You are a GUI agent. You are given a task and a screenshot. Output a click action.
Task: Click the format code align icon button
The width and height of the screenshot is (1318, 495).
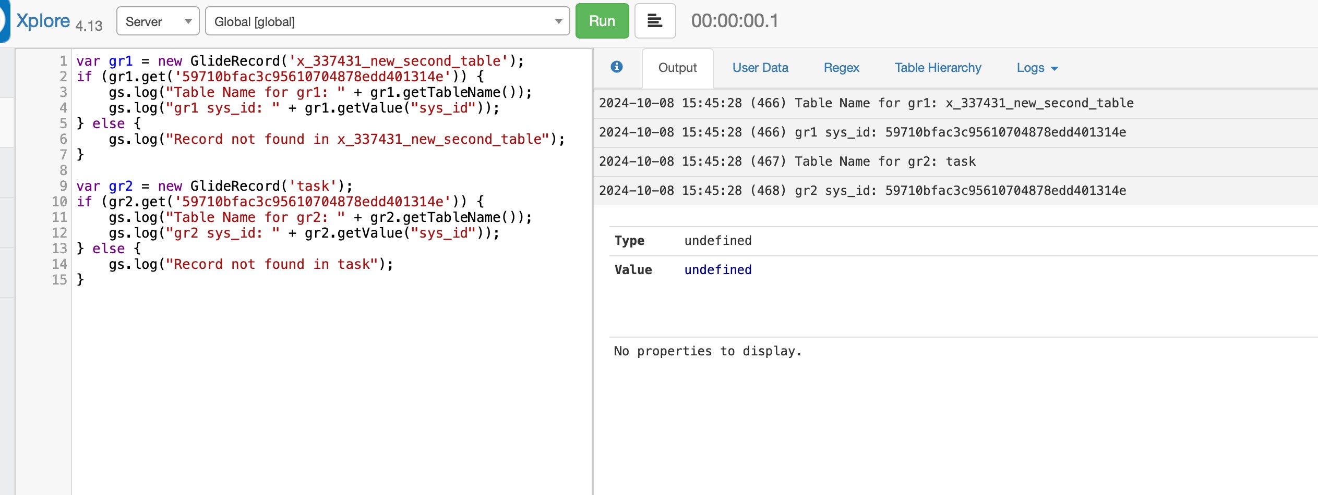point(655,21)
